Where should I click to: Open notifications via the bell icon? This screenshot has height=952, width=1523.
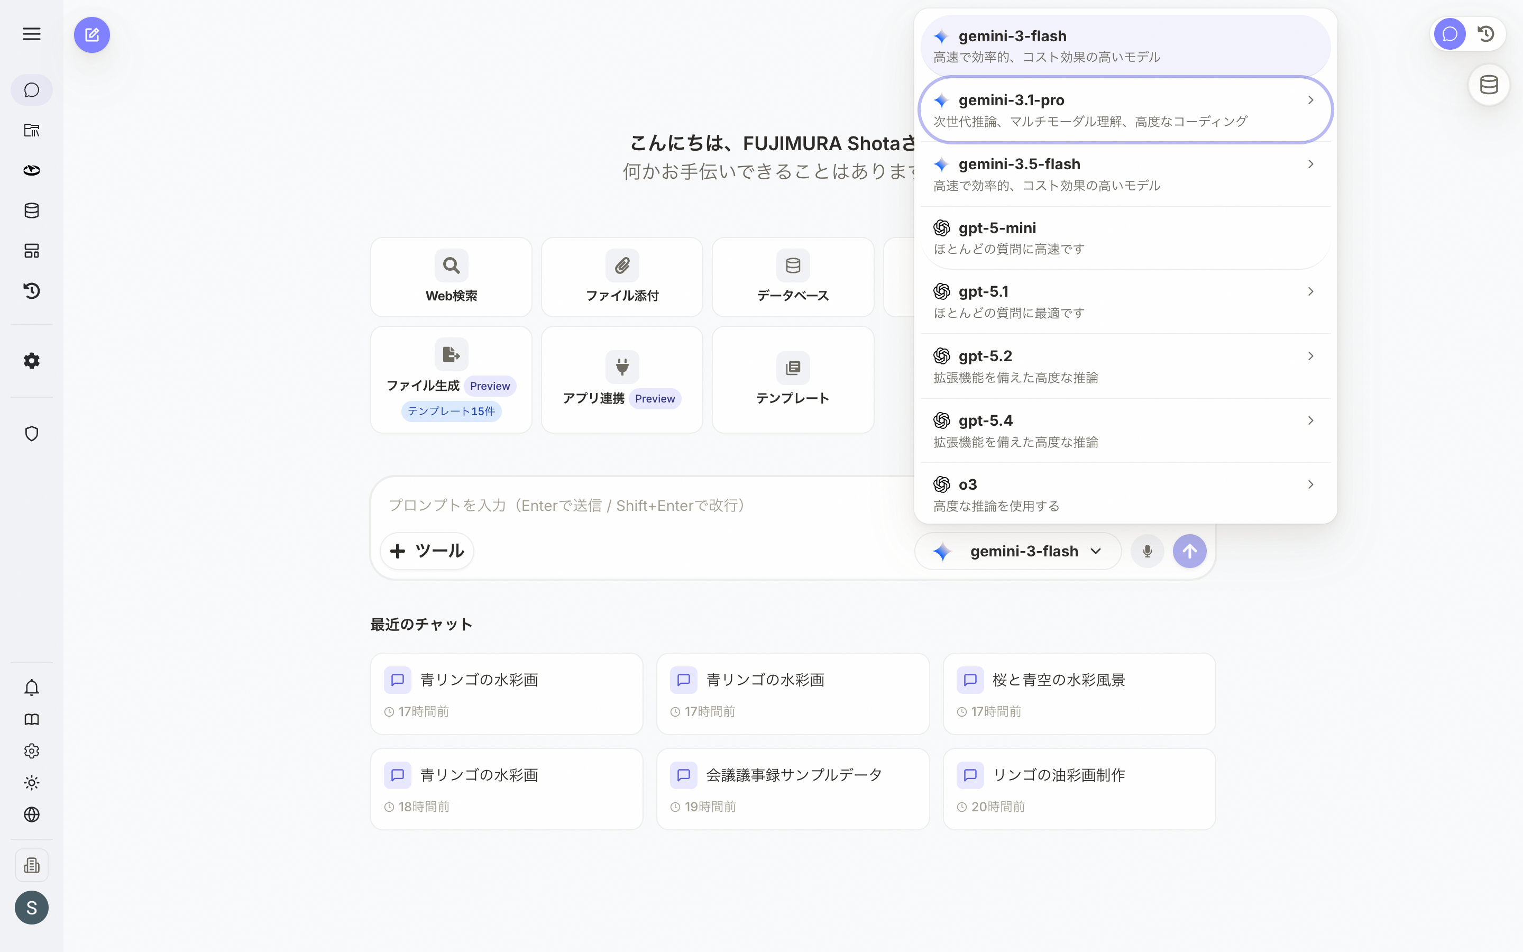pos(32,688)
